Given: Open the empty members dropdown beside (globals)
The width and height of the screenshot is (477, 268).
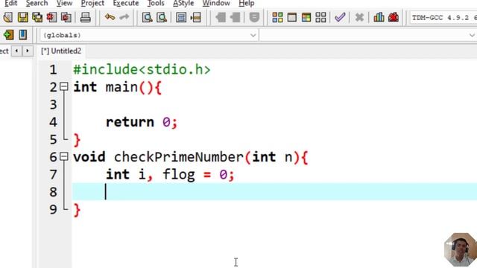Looking at the screenshot, I should tap(368, 35).
